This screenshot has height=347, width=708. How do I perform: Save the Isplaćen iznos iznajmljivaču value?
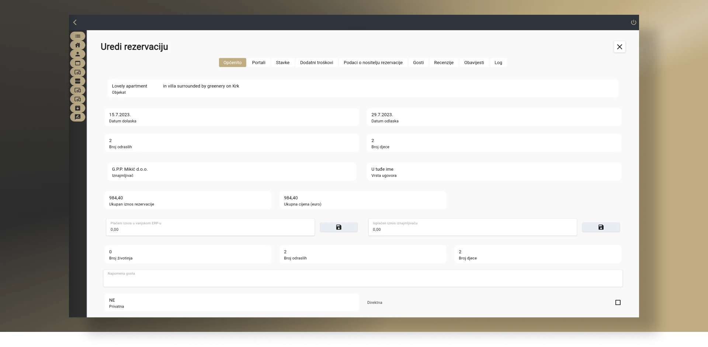point(601,227)
